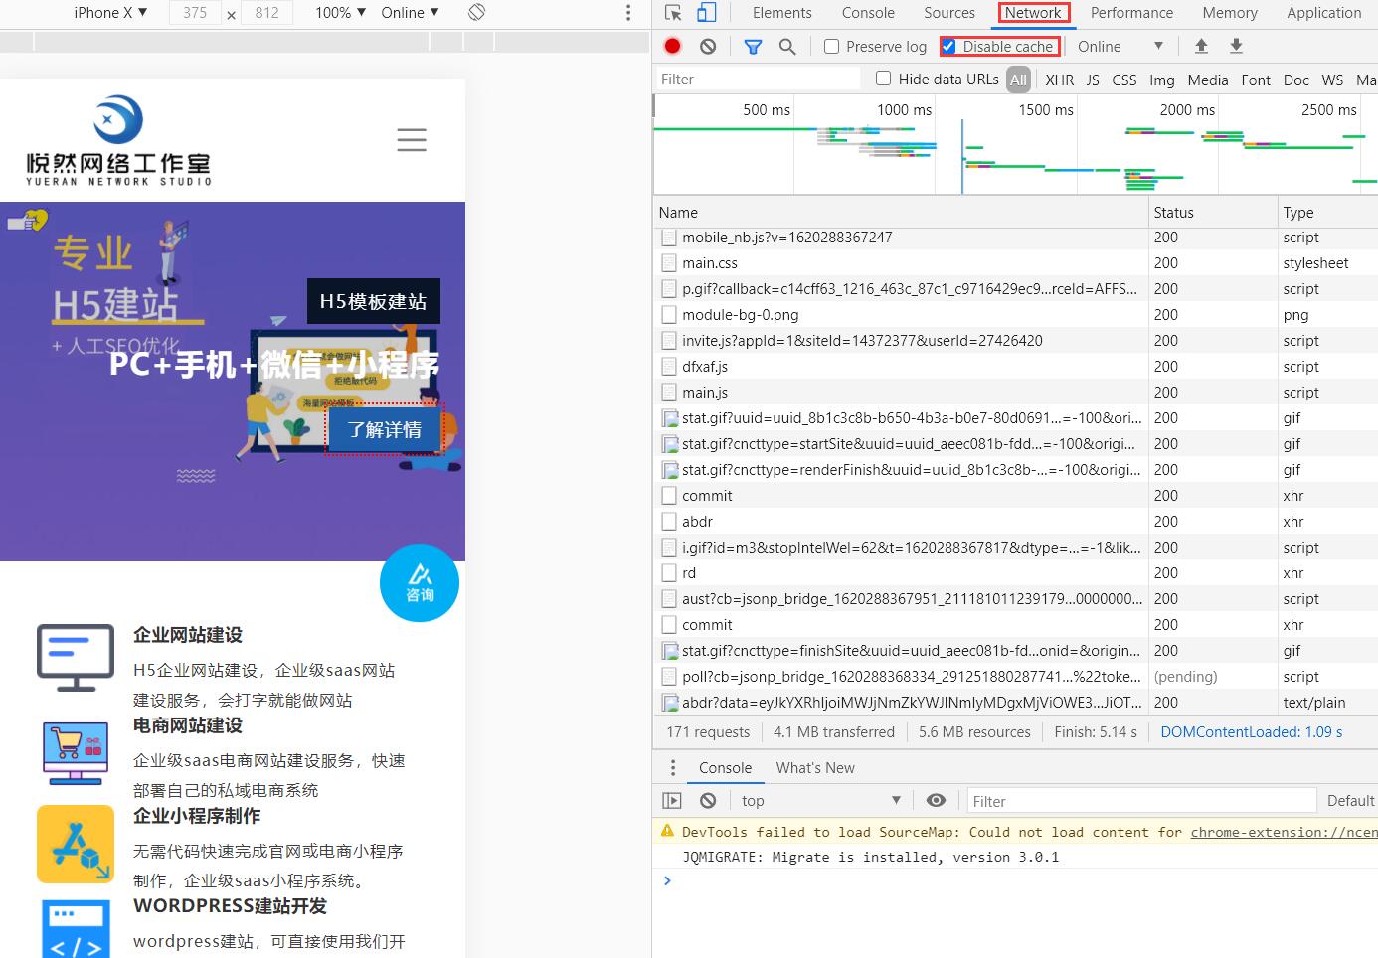Click the network Filter input field
This screenshot has height=958, width=1378.
click(758, 79)
